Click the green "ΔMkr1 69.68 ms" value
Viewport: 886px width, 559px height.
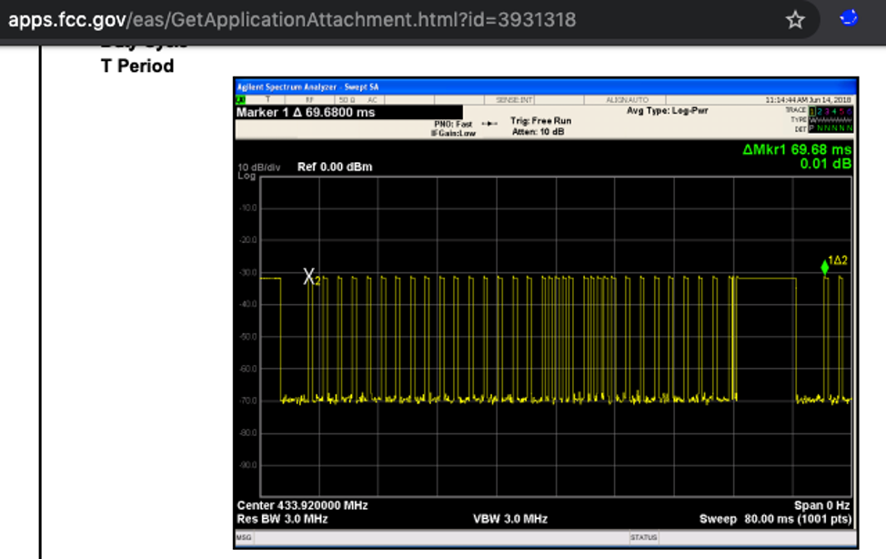tap(797, 149)
